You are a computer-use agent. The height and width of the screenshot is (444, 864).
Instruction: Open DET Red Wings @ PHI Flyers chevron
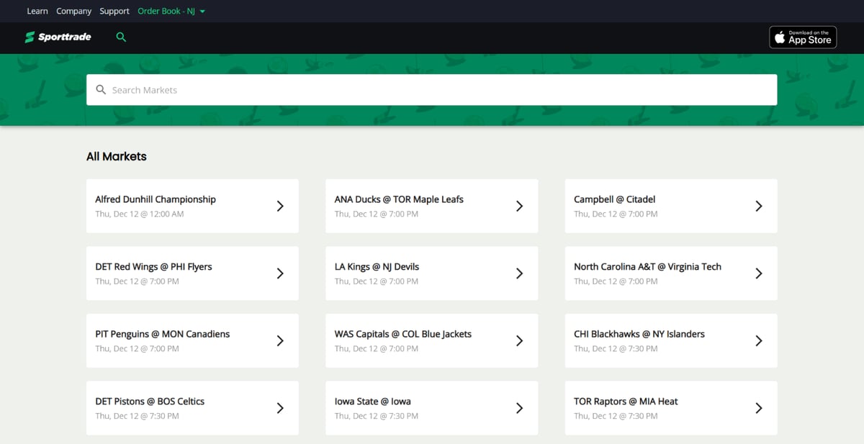click(x=280, y=273)
